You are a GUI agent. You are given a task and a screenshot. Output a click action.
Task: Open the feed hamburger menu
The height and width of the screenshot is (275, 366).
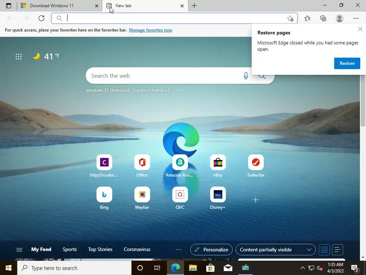pyautogui.click(x=19, y=250)
